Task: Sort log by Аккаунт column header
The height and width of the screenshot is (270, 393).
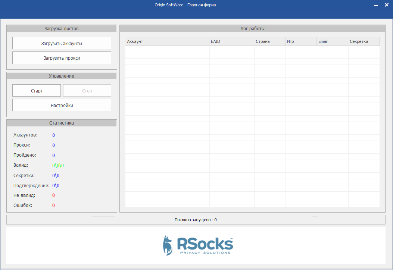Action: [x=167, y=41]
